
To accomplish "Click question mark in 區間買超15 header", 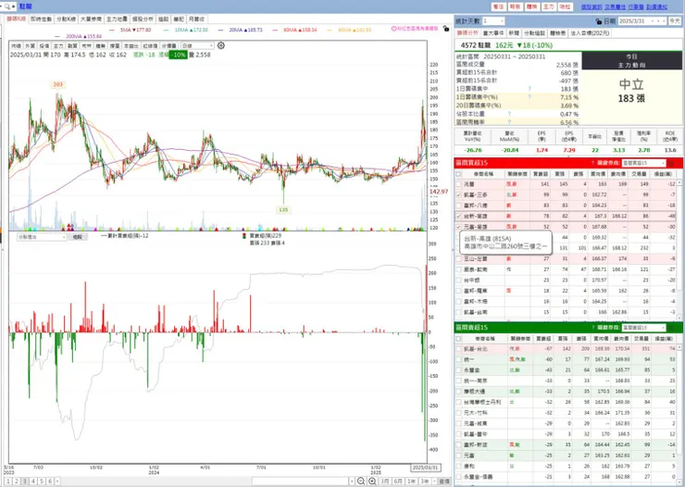I will (x=592, y=163).
